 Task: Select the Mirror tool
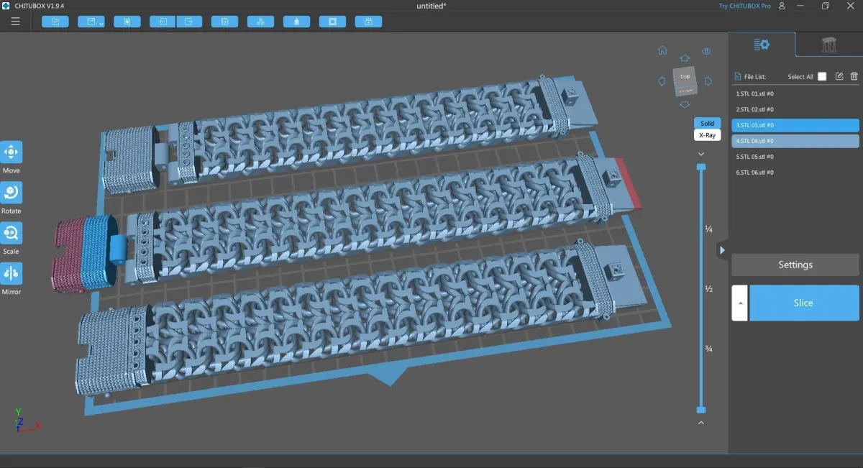pos(11,273)
